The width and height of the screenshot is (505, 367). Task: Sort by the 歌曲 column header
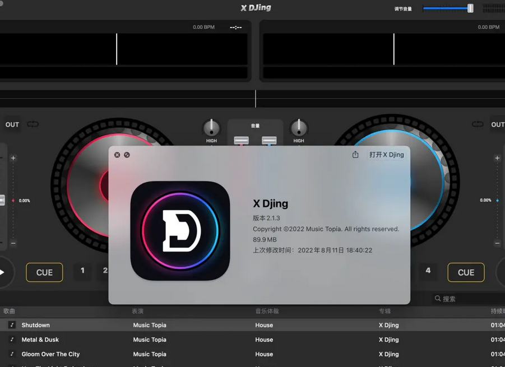pyautogui.click(x=9, y=311)
